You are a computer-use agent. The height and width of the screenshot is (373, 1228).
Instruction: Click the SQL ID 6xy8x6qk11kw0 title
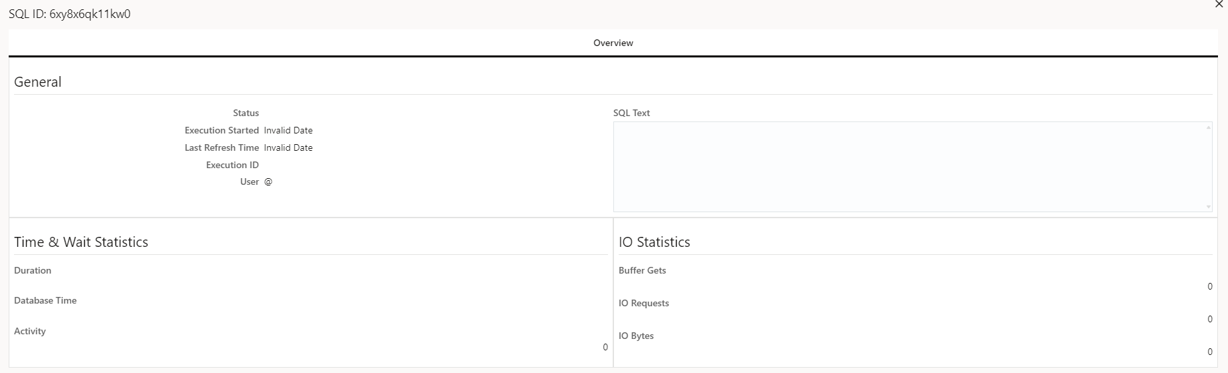click(69, 14)
